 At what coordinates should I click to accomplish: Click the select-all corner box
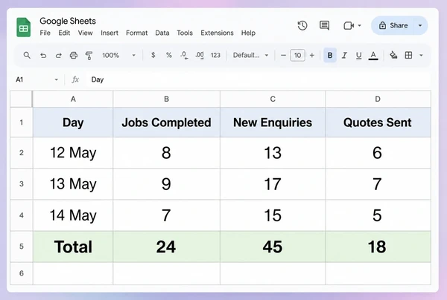[x=22, y=99]
